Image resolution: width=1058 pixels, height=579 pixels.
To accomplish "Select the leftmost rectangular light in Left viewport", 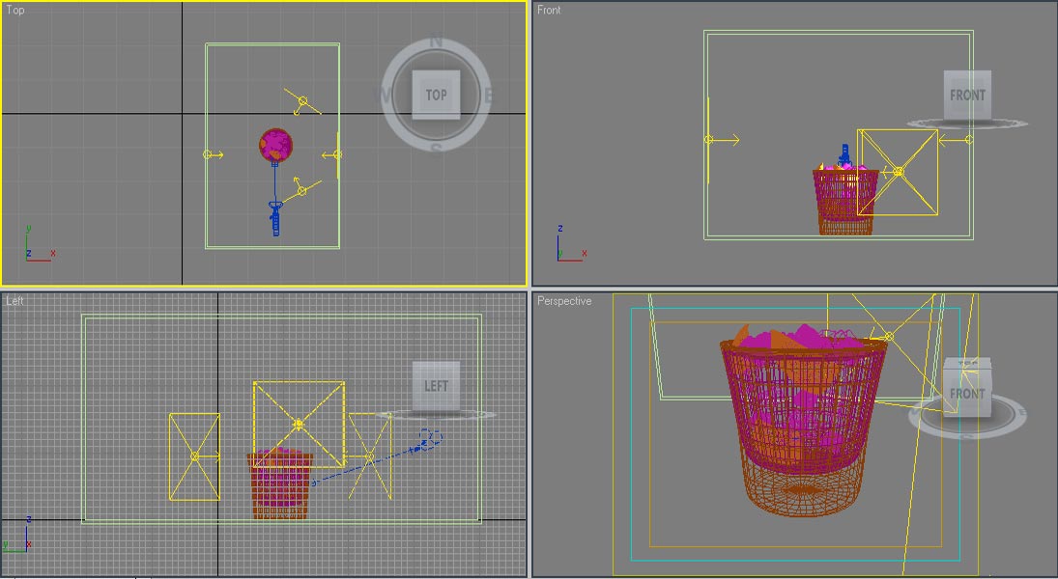I will click(x=194, y=455).
